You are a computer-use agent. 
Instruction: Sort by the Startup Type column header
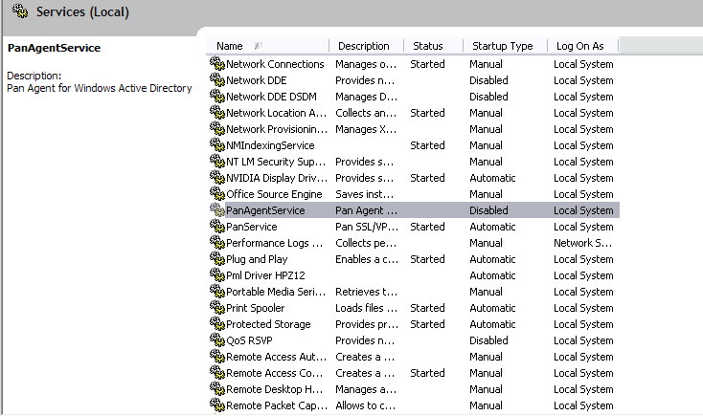[502, 46]
